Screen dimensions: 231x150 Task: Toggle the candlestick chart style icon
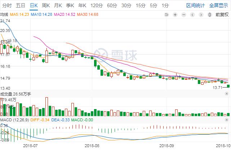pos(209,15)
